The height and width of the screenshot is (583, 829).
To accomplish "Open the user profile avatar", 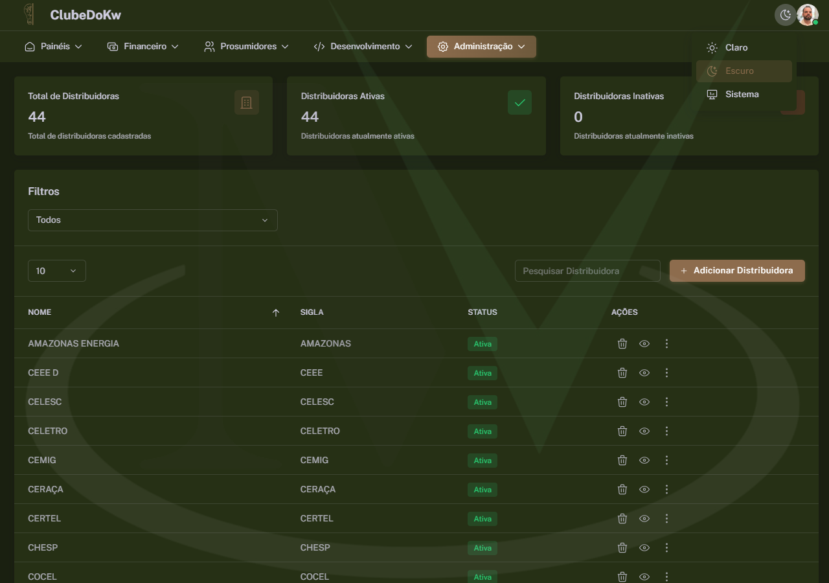I will 807,15.
